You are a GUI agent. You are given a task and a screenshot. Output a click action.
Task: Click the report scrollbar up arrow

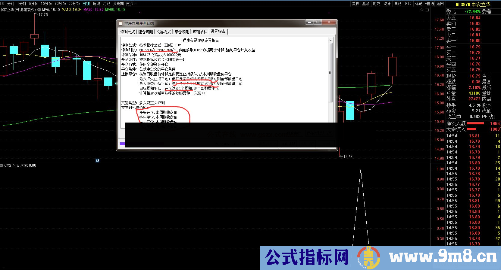tap(330, 40)
